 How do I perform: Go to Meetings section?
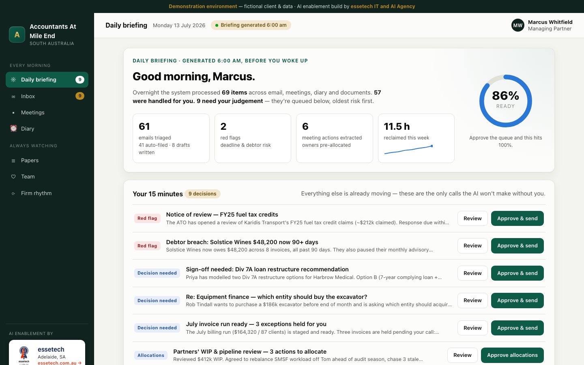pyautogui.click(x=47, y=112)
